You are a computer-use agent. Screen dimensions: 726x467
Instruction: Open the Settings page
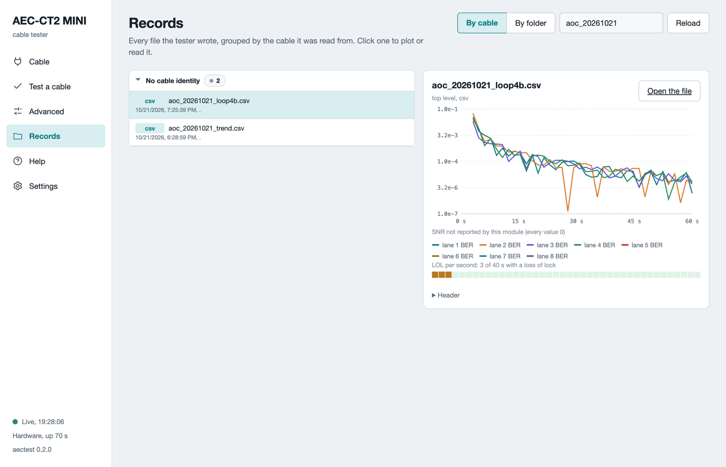(56, 186)
